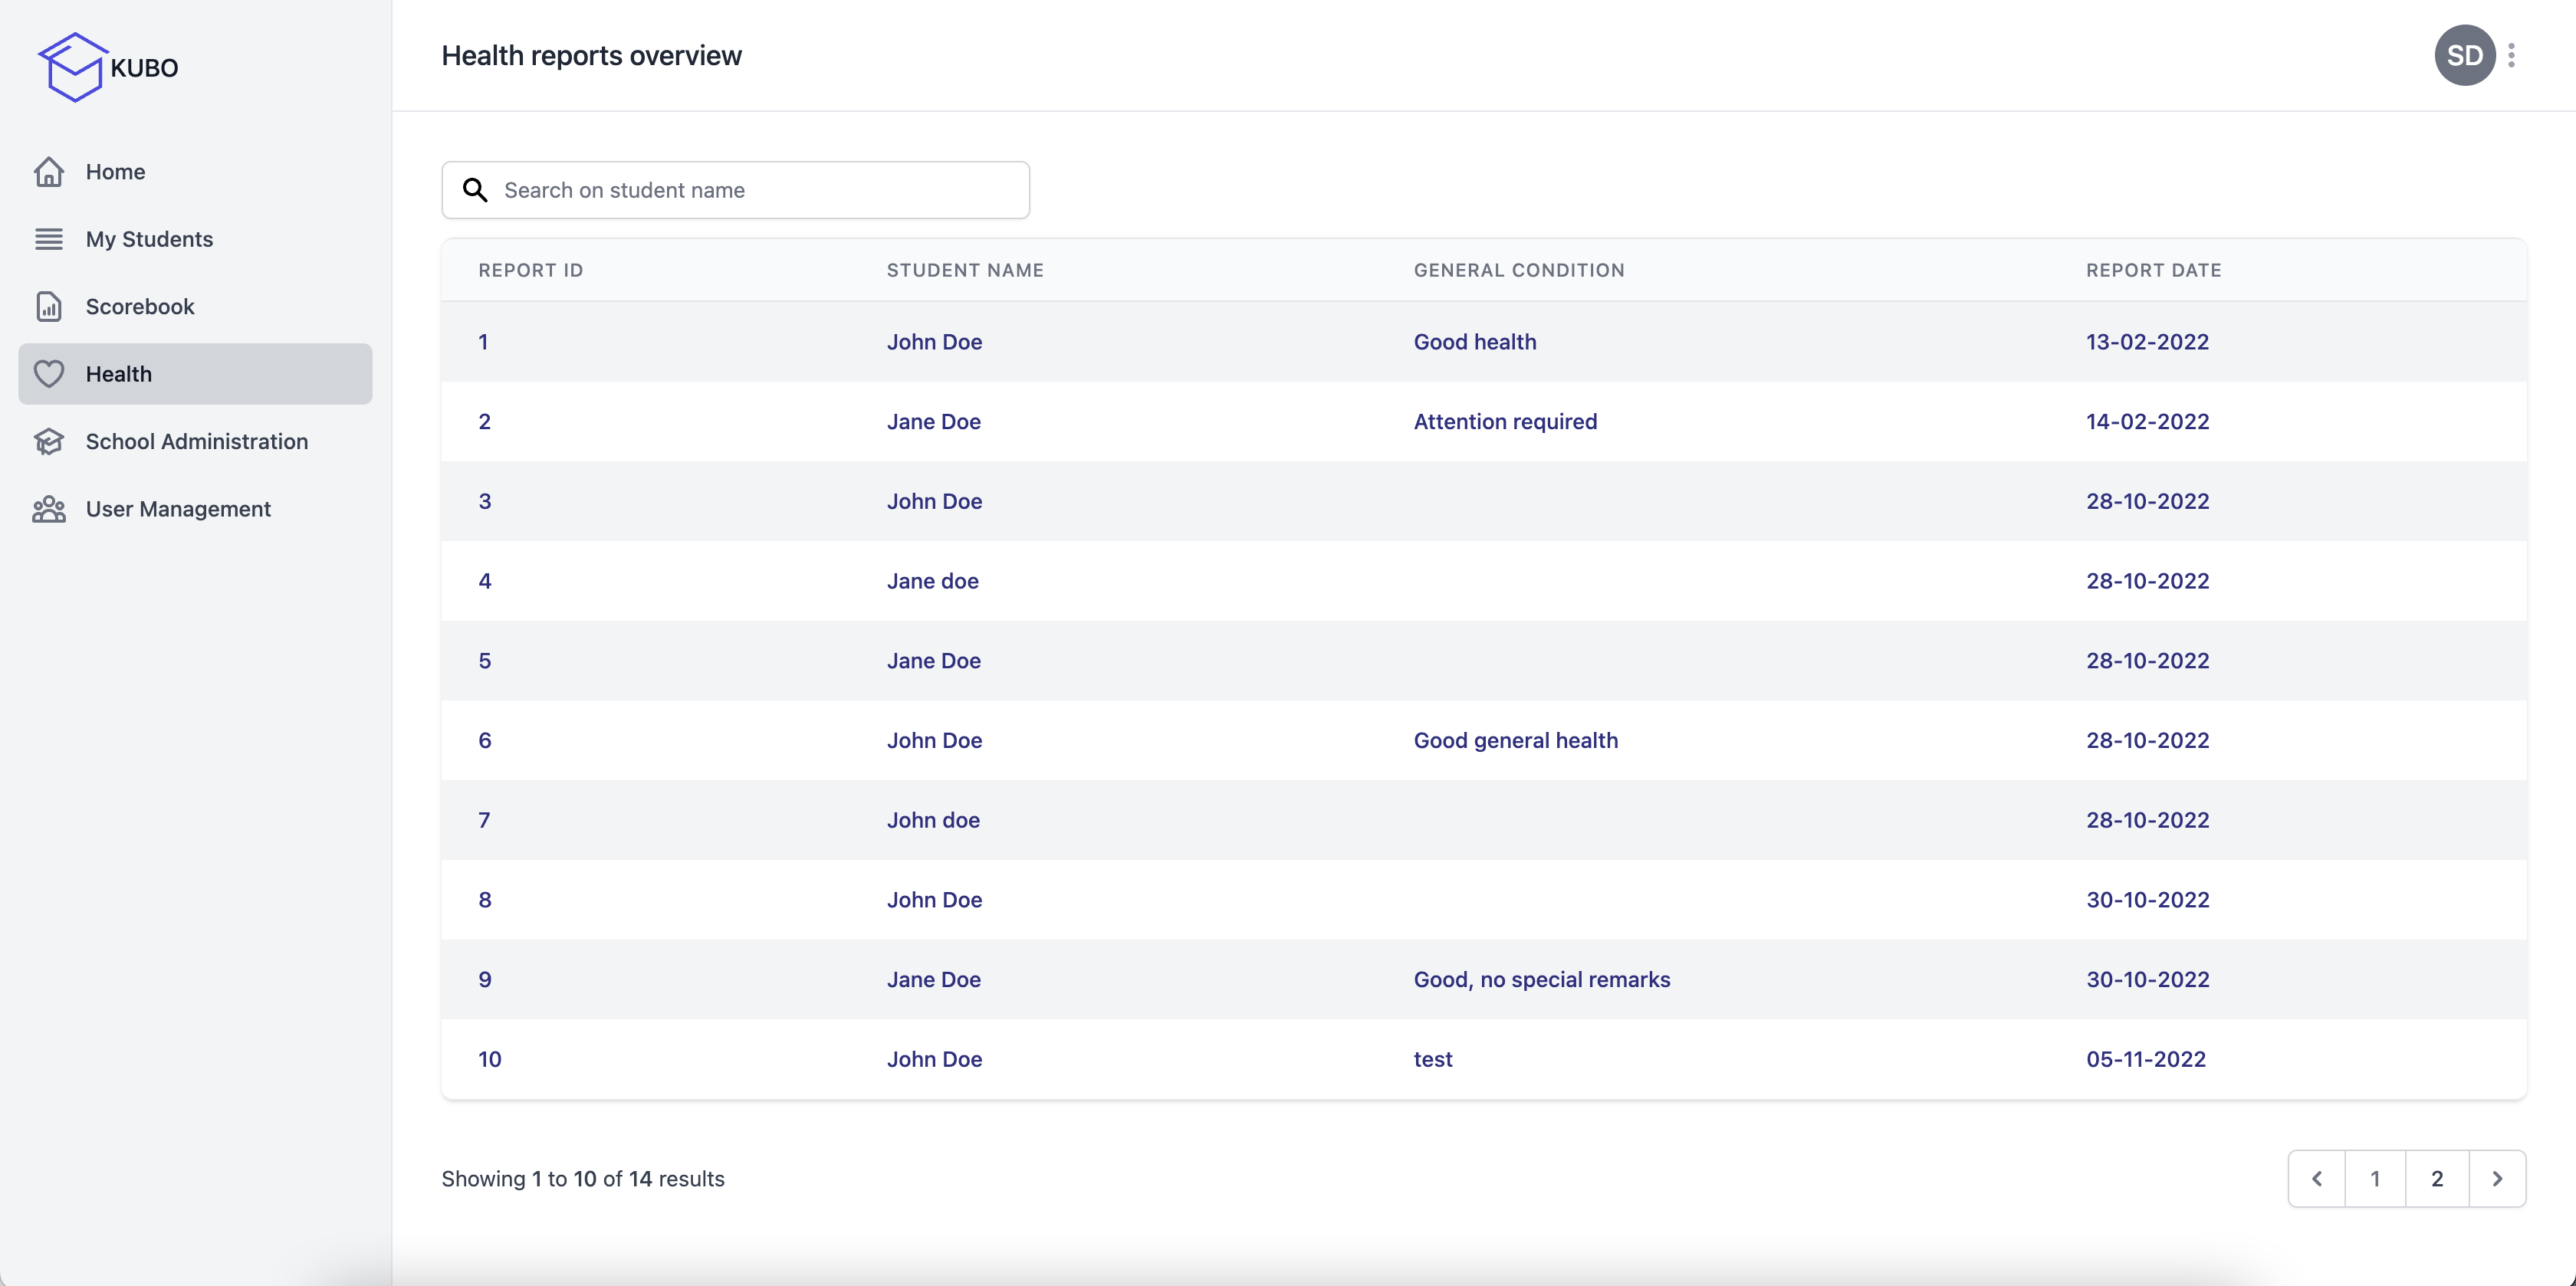Image resolution: width=2576 pixels, height=1286 pixels.
Task: Click the Home house icon
Action: 49,172
